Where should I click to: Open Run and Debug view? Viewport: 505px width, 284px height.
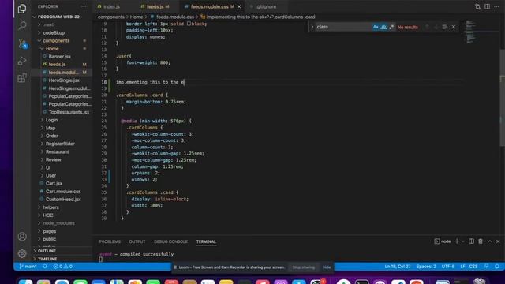22,61
